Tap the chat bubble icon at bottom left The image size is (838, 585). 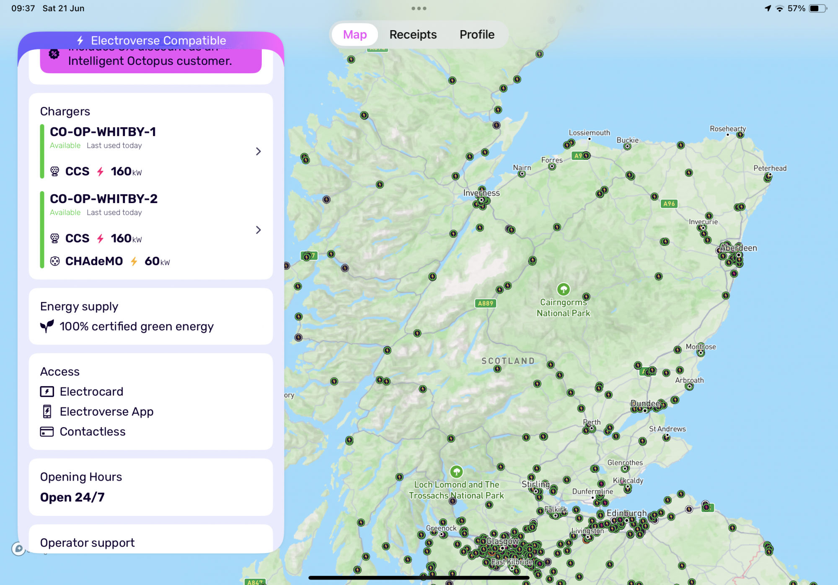[18, 549]
